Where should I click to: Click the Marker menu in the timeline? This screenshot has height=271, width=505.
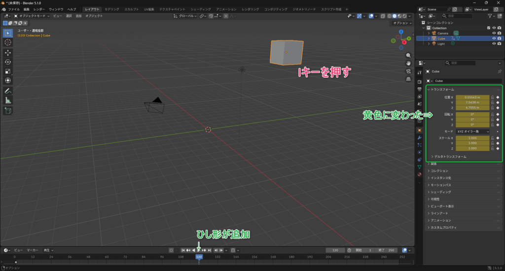33,250
